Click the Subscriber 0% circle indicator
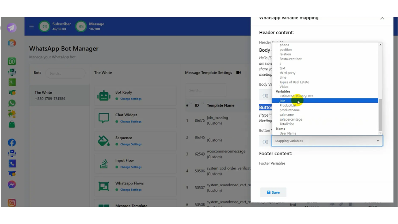This screenshot has height=224, width=398. coord(44,26)
